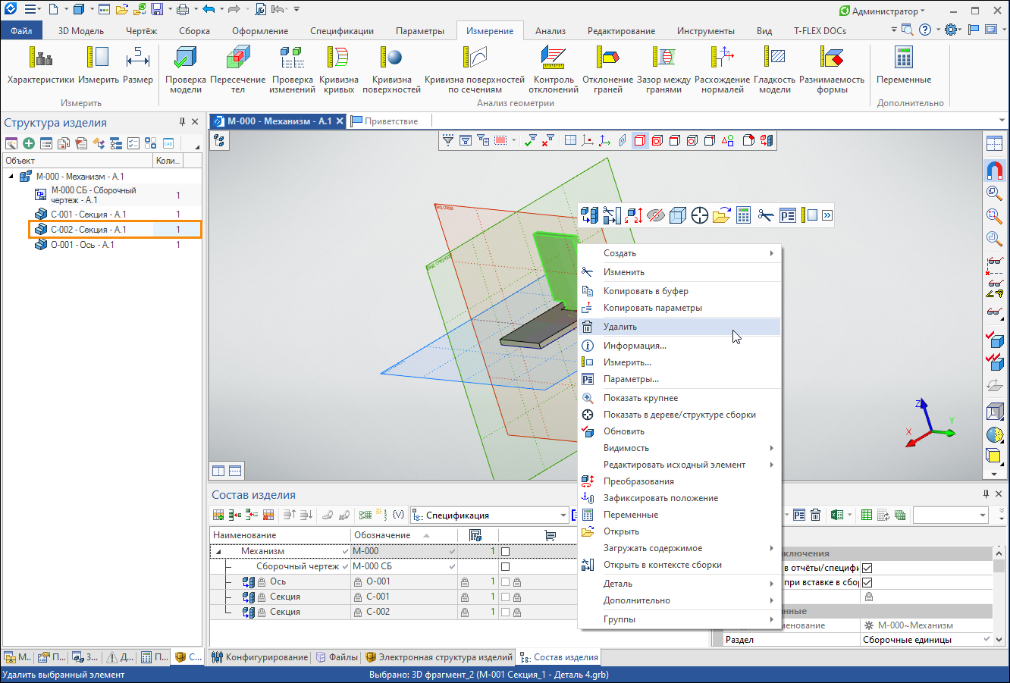1010x683 pixels.
Task: Collapse М-000 - Механизм tree node
Action: point(11,177)
